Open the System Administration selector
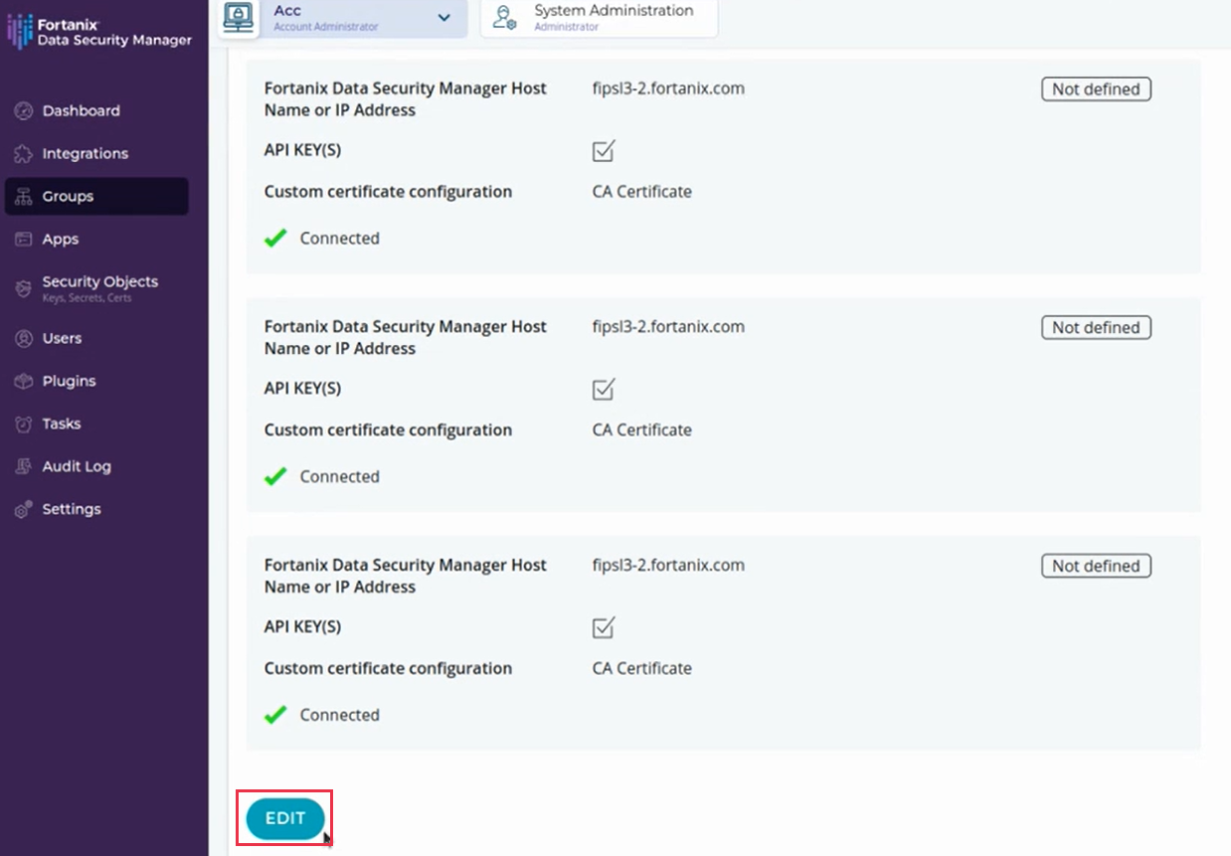 pyautogui.click(x=599, y=18)
